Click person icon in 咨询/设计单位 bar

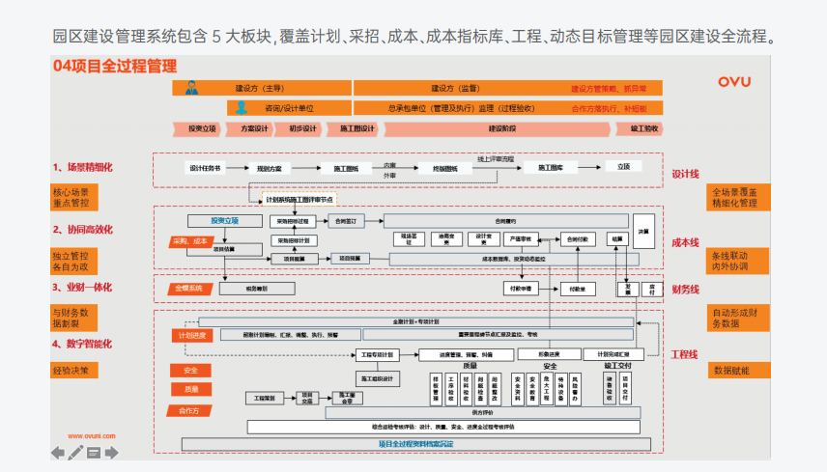click(242, 108)
